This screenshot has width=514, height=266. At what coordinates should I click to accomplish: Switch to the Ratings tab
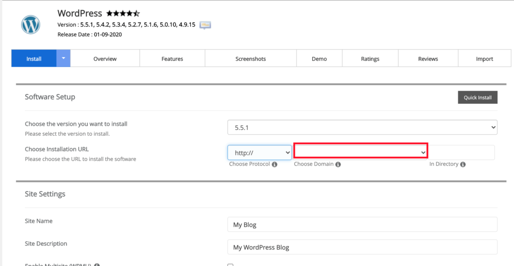[370, 58]
